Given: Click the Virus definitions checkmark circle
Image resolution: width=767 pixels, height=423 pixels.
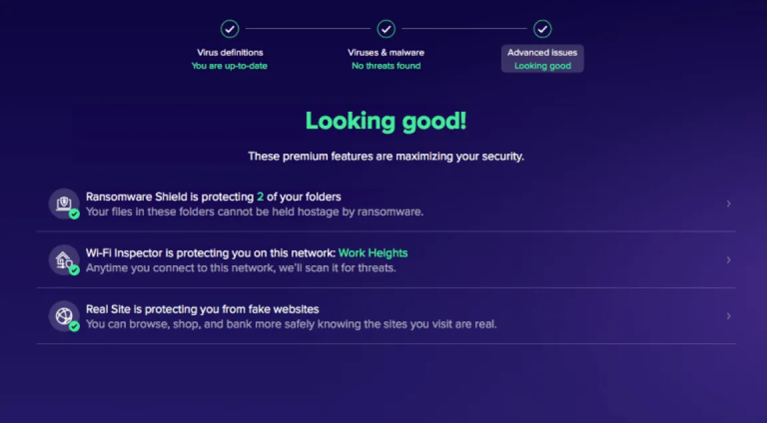Looking at the screenshot, I should (230, 29).
